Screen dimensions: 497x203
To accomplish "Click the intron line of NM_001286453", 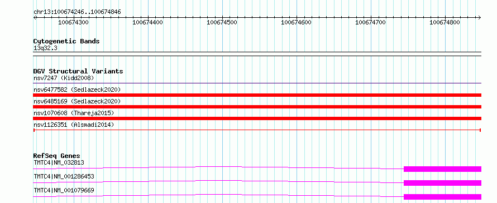I will tap(219, 180).
